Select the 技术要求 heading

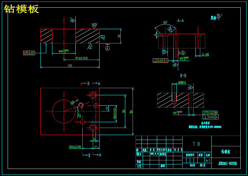click(x=205, y=123)
